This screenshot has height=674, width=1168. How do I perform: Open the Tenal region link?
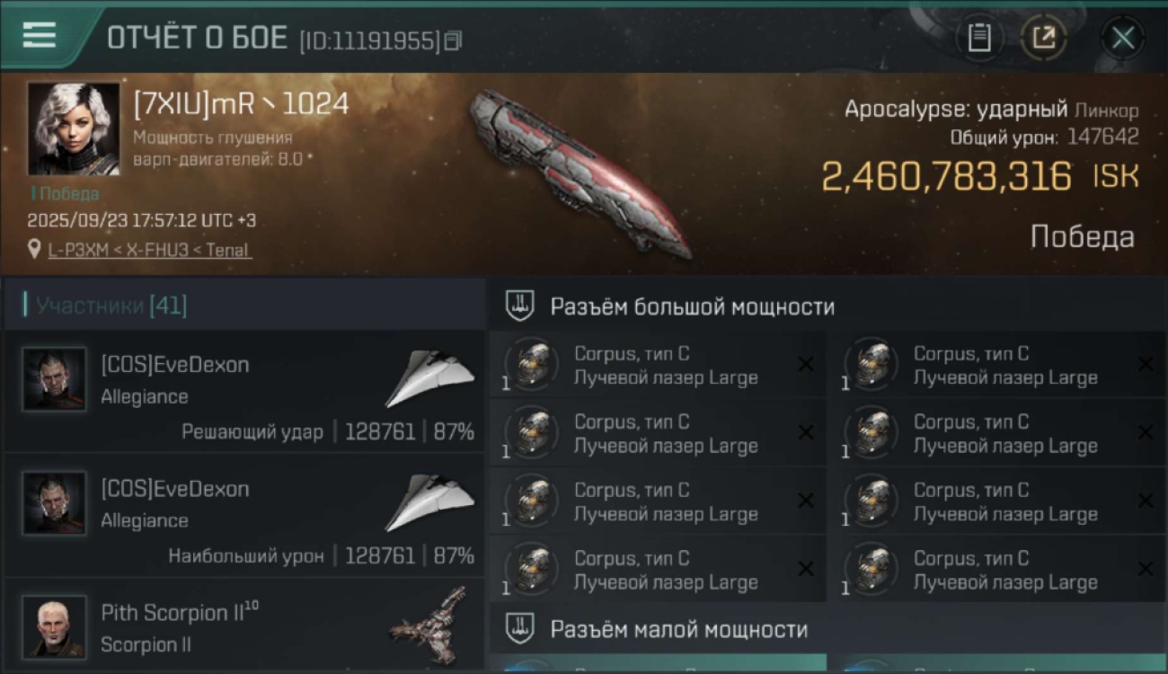pos(226,250)
